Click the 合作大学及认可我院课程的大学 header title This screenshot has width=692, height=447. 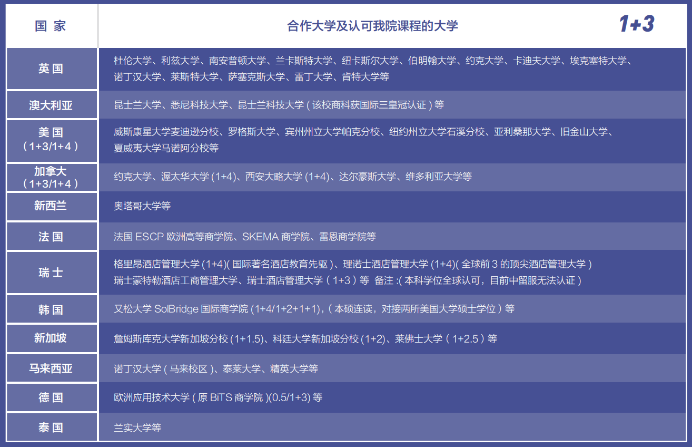point(372,26)
